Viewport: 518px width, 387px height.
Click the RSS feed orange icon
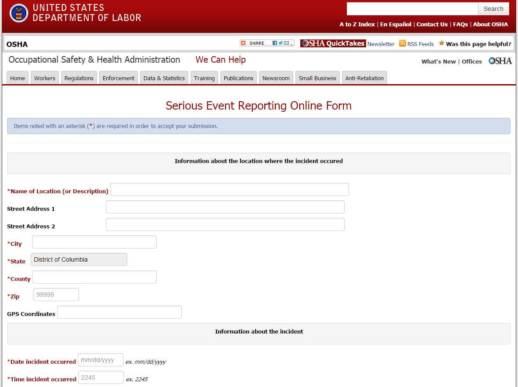402,43
